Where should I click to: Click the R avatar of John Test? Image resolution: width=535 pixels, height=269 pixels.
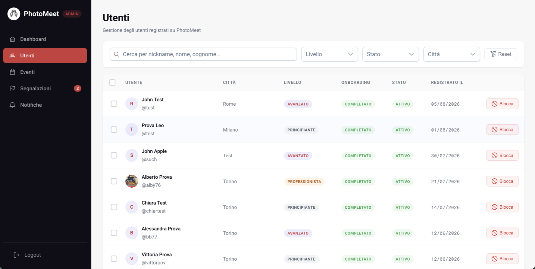point(132,104)
